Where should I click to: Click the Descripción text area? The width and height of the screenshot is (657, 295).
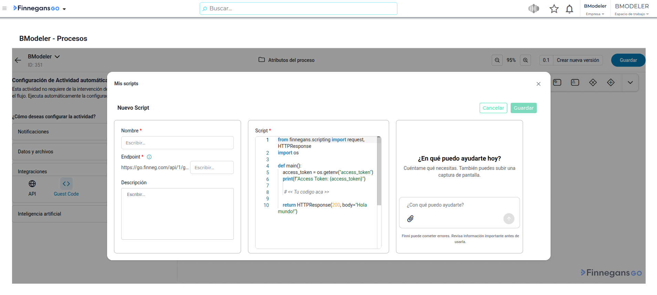177,214
